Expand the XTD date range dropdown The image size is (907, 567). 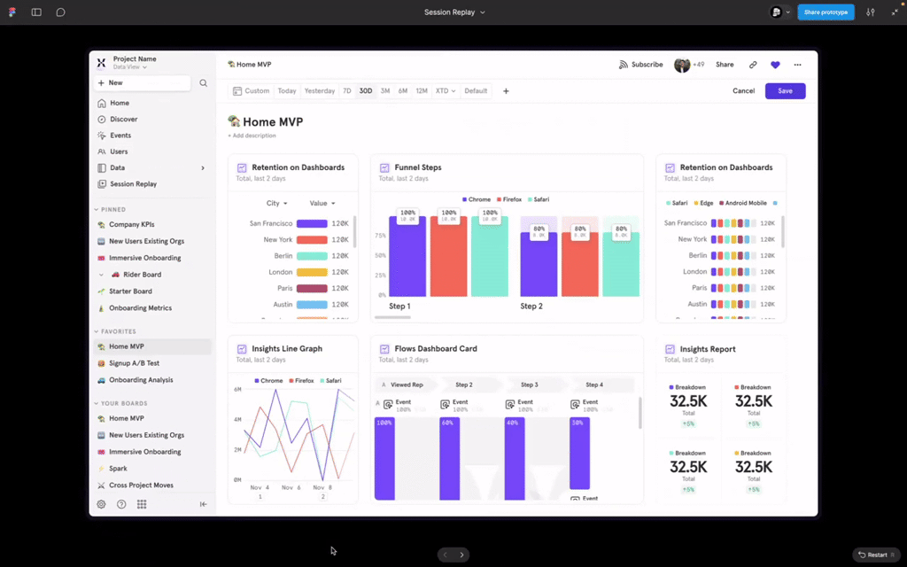click(445, 91)
